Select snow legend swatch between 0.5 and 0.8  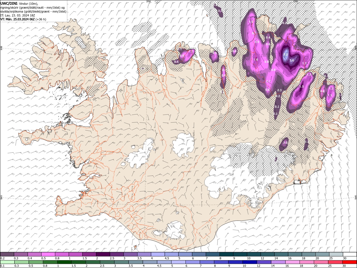coord(48,254)
